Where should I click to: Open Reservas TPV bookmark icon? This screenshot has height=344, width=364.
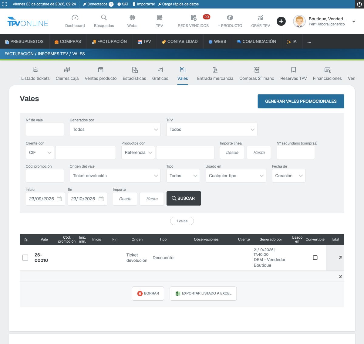point(294,70)
